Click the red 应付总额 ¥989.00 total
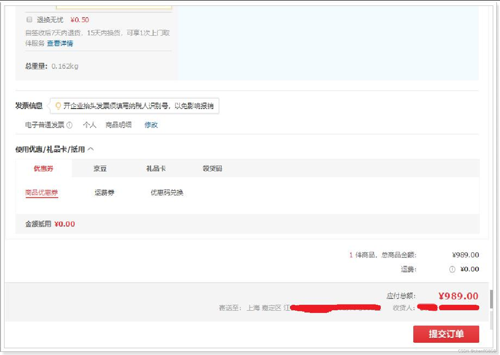Viewport: 500px width, 355px height. [458, 296]
